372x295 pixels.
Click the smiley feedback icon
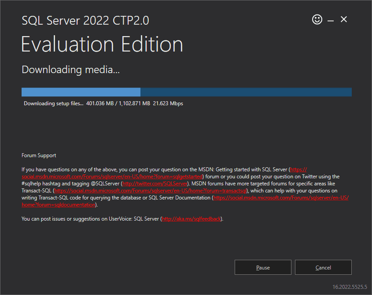[317, 19]
